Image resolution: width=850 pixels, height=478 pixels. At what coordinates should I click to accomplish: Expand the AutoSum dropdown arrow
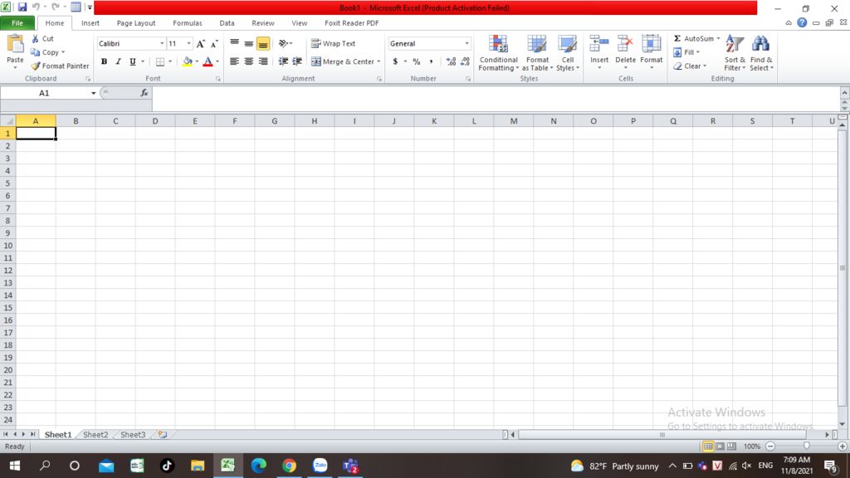click(x=718, y=38)
